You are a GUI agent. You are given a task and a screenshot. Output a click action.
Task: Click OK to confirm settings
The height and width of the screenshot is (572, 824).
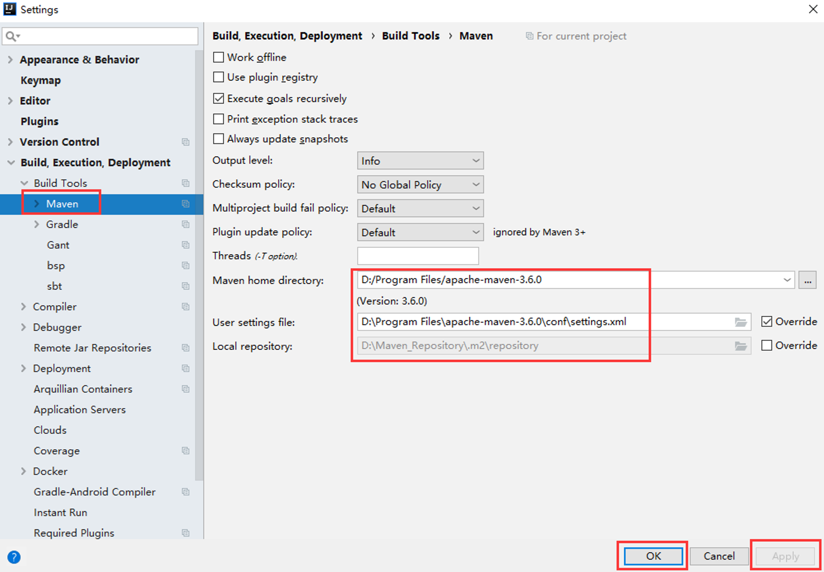pyautogui.click(x=653, y=556)
